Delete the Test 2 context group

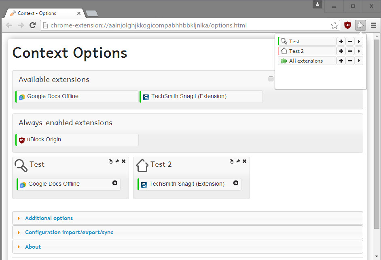[x=245, y=161]
